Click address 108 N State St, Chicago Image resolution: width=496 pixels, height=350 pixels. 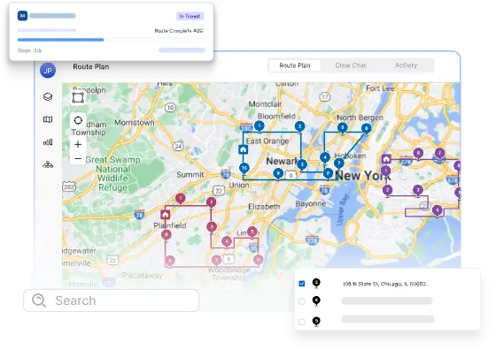pyautogui.click(x=385, y=284)
